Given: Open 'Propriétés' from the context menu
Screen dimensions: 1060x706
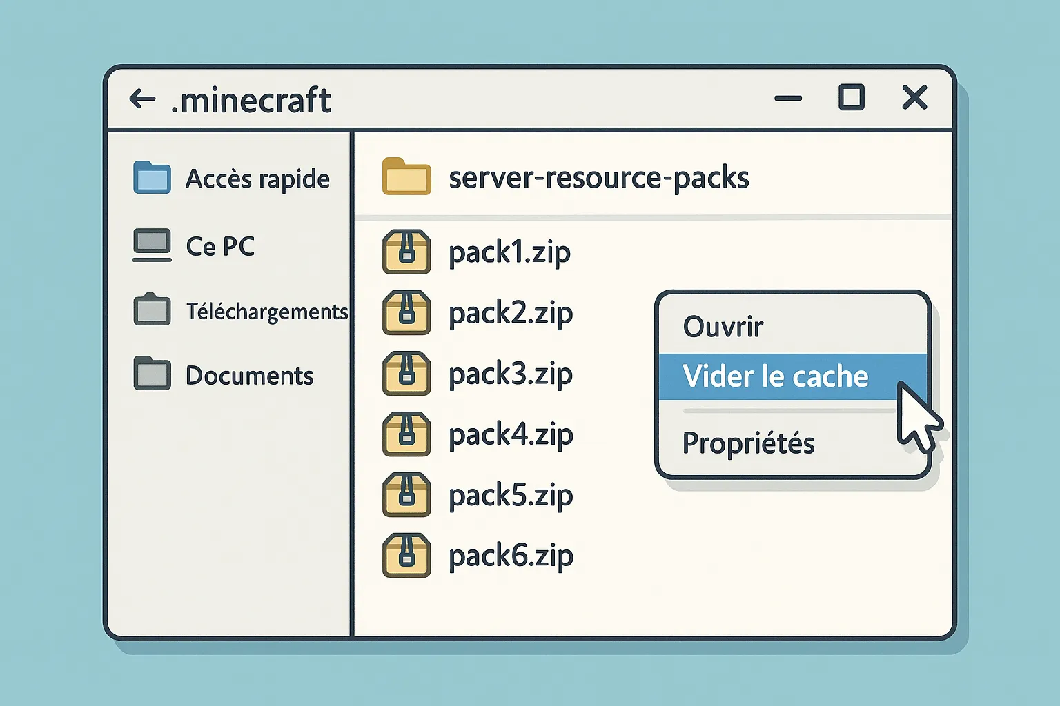Looking at the screenshot, I should (x=748, y=443).
